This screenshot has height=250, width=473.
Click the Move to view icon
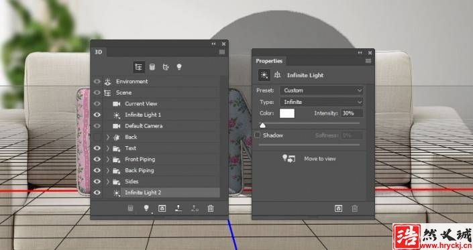(288, 158)
